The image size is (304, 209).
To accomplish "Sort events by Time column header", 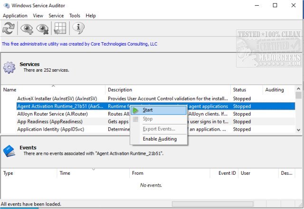I will tap(93, 173).
